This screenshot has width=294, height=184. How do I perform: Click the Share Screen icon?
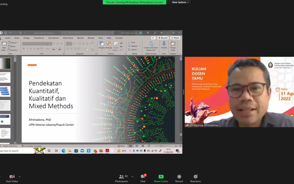pos(161,177)
